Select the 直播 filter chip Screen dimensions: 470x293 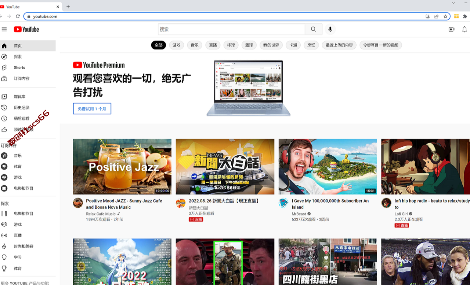pos(213,45)
